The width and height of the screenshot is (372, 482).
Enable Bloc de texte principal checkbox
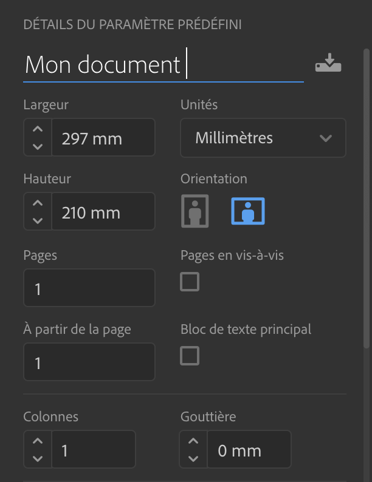[x=190, y=356]
